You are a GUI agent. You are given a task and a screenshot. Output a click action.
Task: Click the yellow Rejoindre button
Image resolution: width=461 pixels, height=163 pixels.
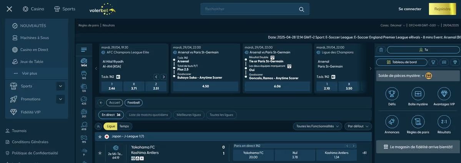442,9
